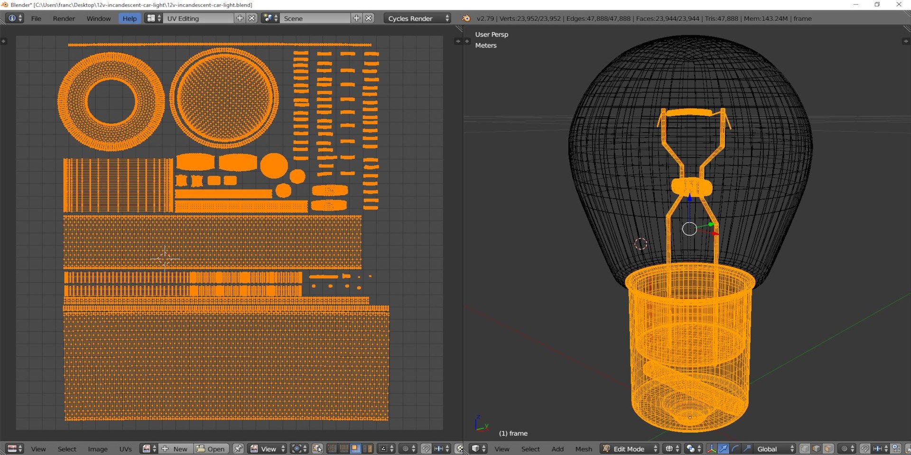The height and width of the screenshot is (455, 911).
Task: Open the Edit Mode selector dropdown
Action: (629, 448)
